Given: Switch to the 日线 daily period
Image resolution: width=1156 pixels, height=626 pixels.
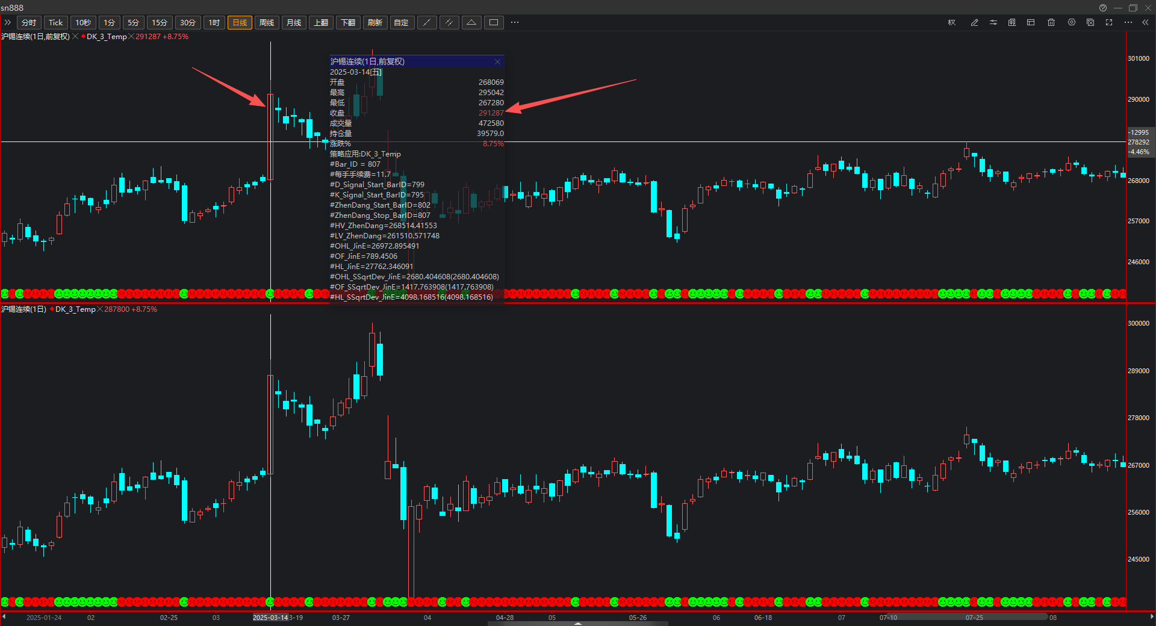Looking at the screenshot, I should point(240,23).
